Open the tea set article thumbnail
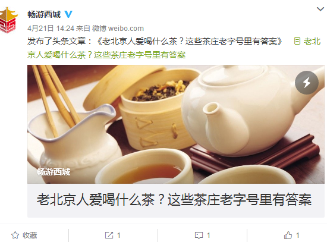This screenshot has height=245, width=327. (x=176, y=124)
